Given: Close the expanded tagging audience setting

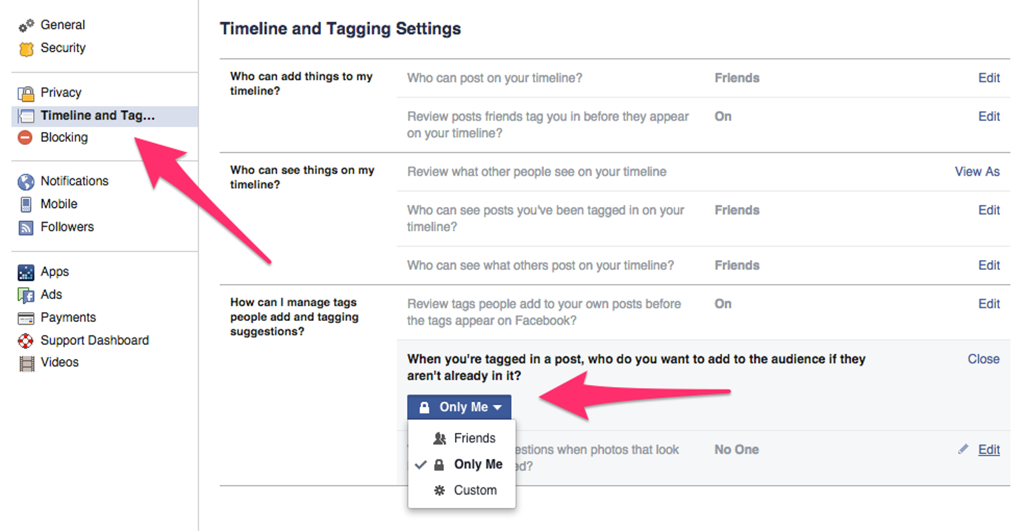Looking at the screenshot, I should (983, 359).
